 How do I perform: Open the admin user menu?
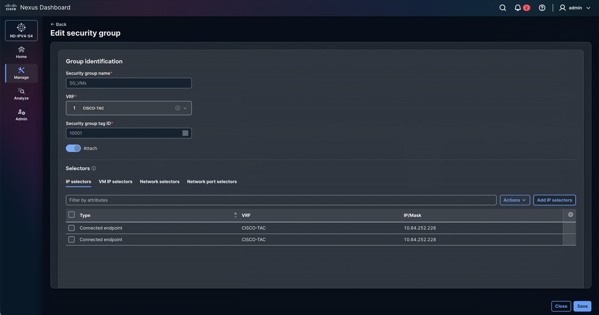[575, 8]
